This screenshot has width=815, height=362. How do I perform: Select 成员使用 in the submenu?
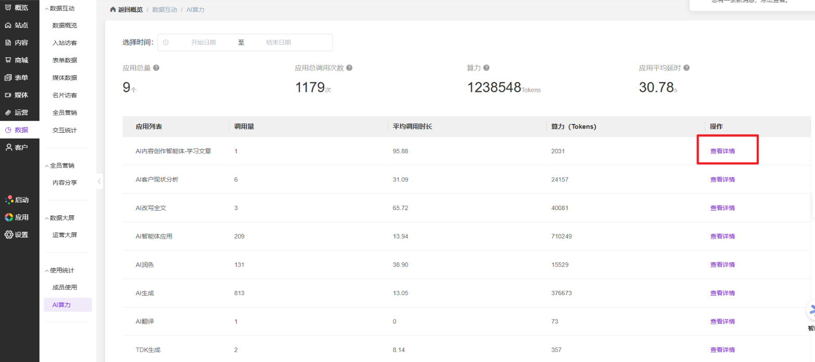tap(64, 287)
